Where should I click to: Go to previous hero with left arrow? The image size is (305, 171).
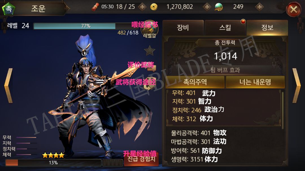(8, 85)
